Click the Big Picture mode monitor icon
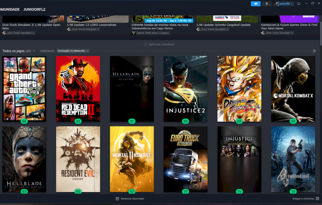Screen dimensions: 322x205 click(x=298, y=4)
